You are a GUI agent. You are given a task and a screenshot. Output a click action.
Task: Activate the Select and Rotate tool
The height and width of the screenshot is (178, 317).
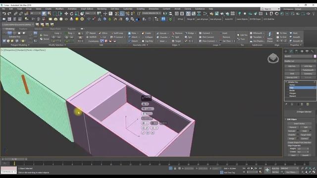tap(71, 14)
